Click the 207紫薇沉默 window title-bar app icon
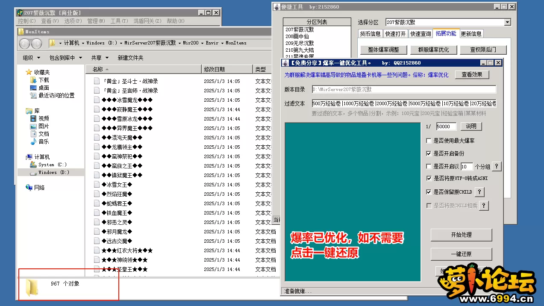 20,13
